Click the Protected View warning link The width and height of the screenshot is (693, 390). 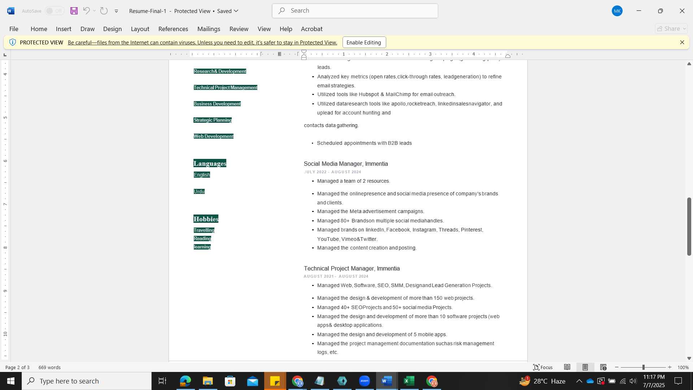(x=202, y=42)
